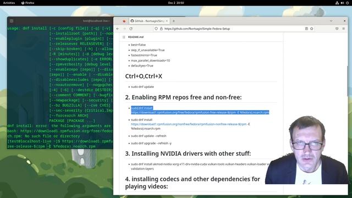Click heading 'installing codecs and other dependencies'

(193, 183)
